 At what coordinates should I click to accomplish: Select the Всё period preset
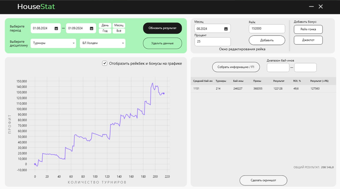pyautogui.click(x=119, y=31)
